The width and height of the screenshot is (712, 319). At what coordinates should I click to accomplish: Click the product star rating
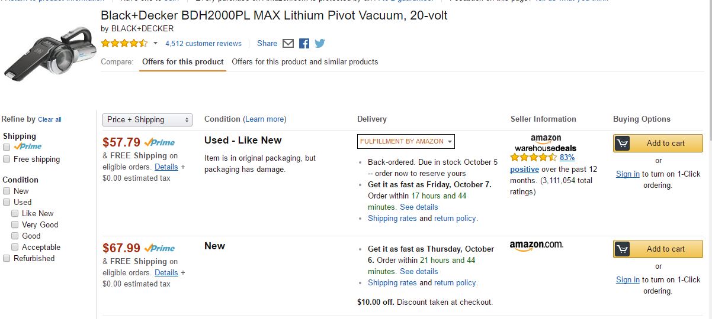click(124, 43)
